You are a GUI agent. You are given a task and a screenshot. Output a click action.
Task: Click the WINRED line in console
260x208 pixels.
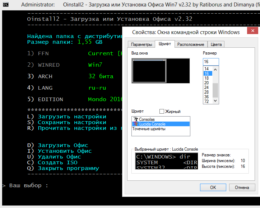pyautogui.click(x=65, y=65)
